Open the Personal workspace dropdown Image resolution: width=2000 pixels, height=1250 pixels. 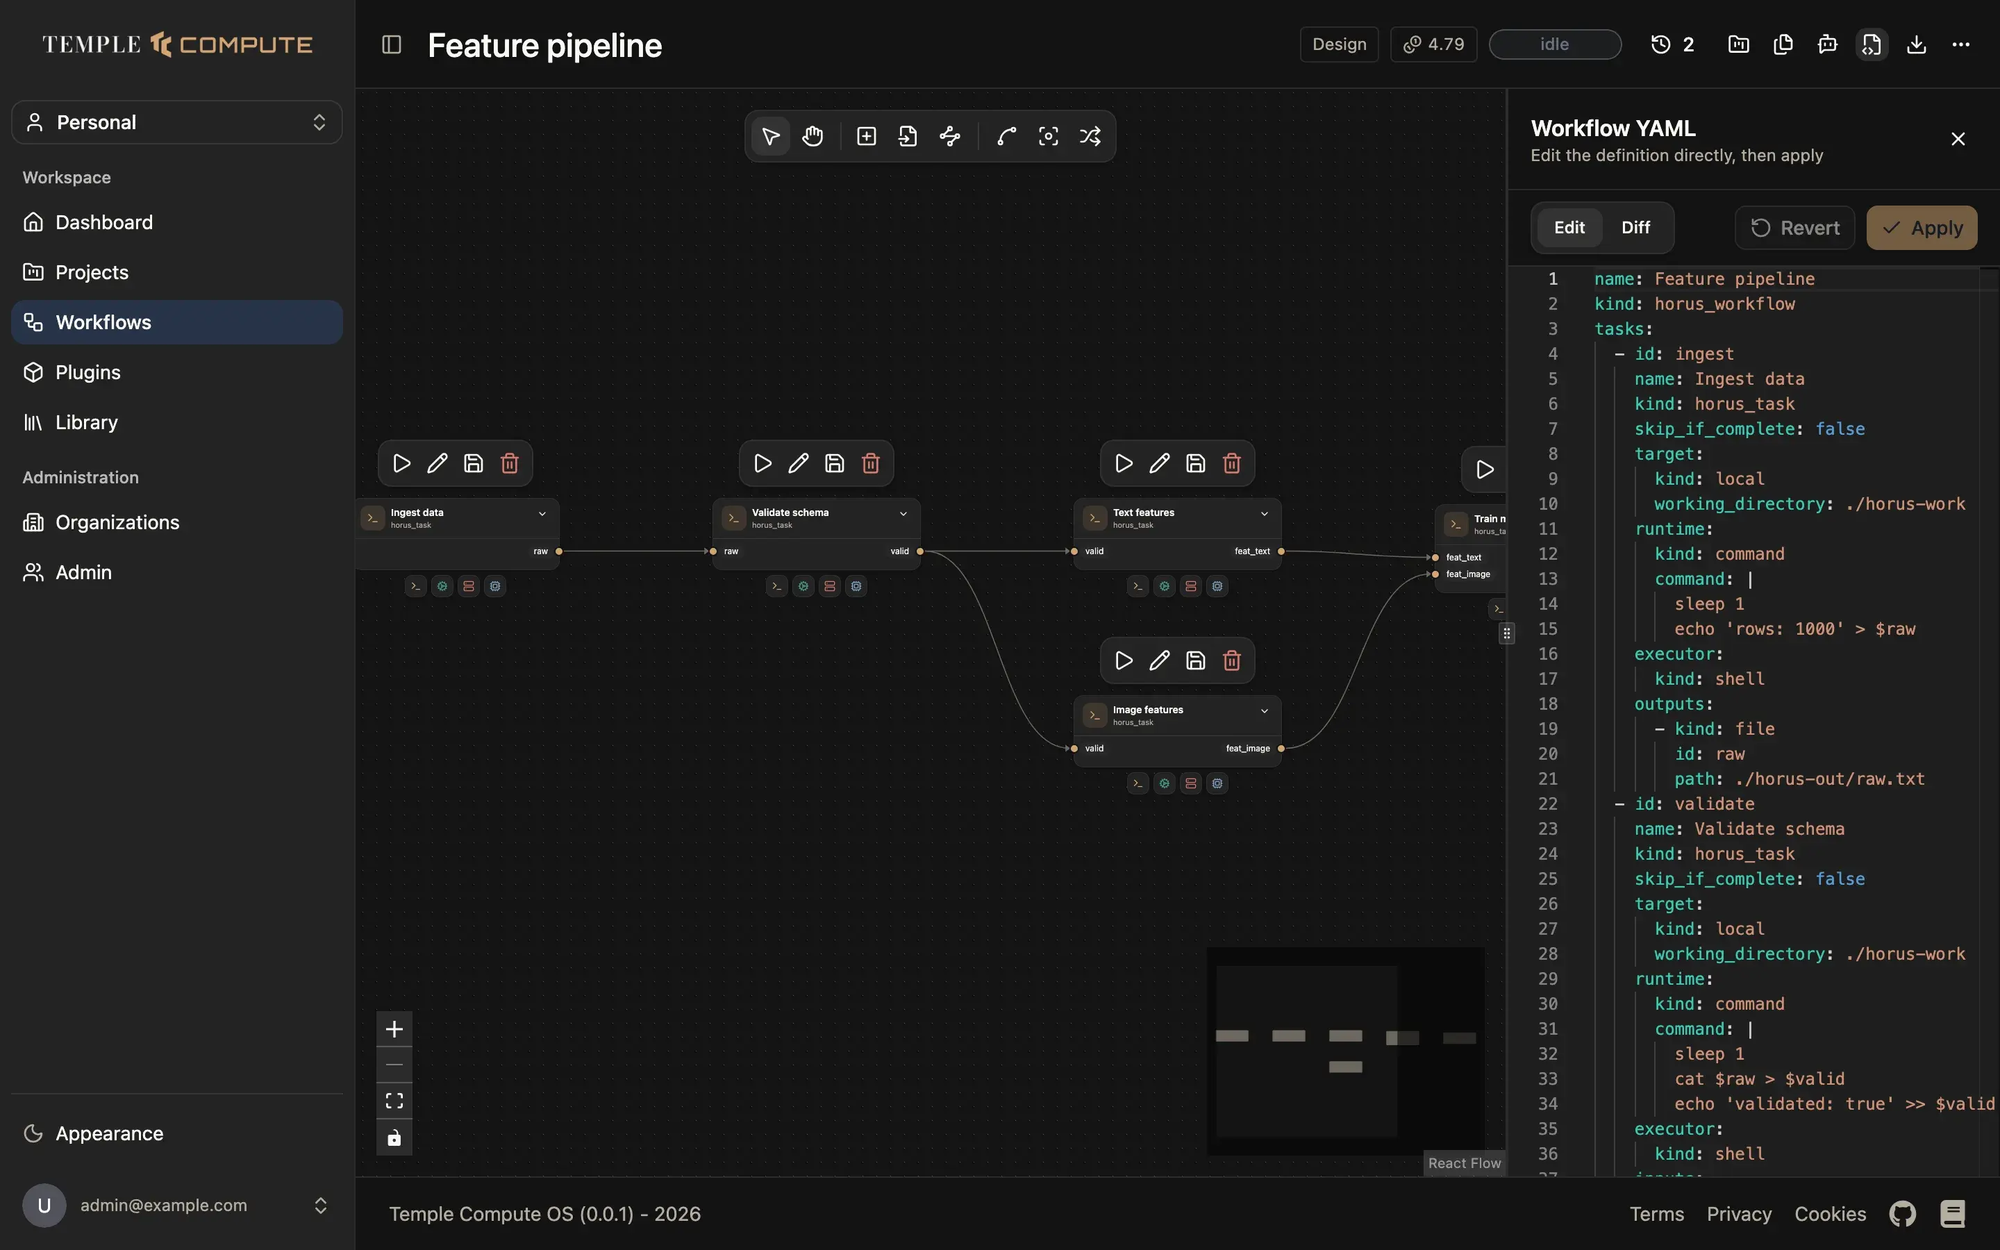177,122
